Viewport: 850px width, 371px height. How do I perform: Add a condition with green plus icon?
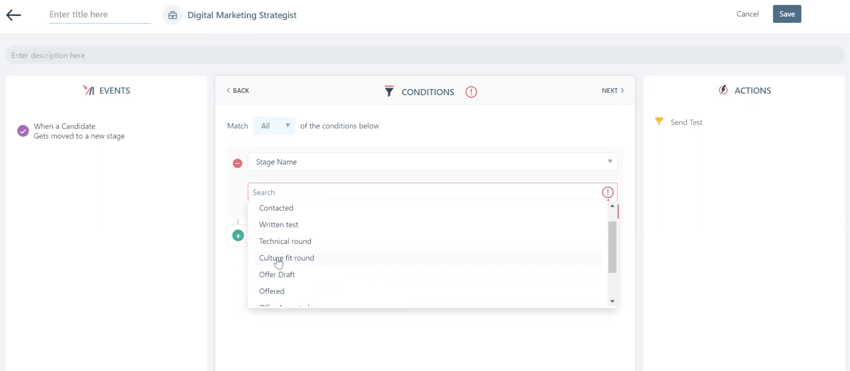click(x=238, y=235)
